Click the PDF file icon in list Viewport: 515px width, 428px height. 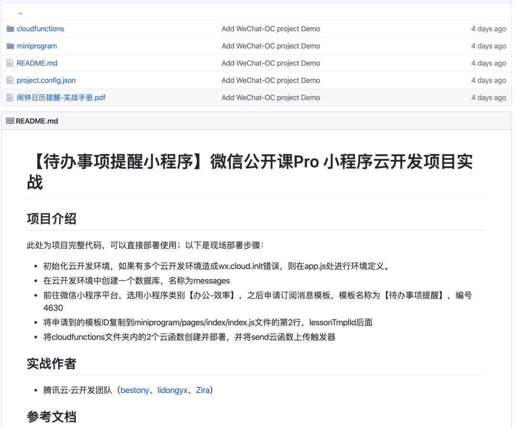(10, 97)
